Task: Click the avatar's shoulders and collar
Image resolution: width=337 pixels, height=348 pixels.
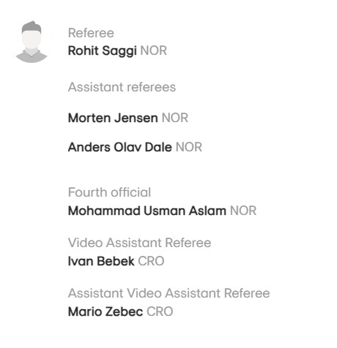Action: click(x=32, y=56)
